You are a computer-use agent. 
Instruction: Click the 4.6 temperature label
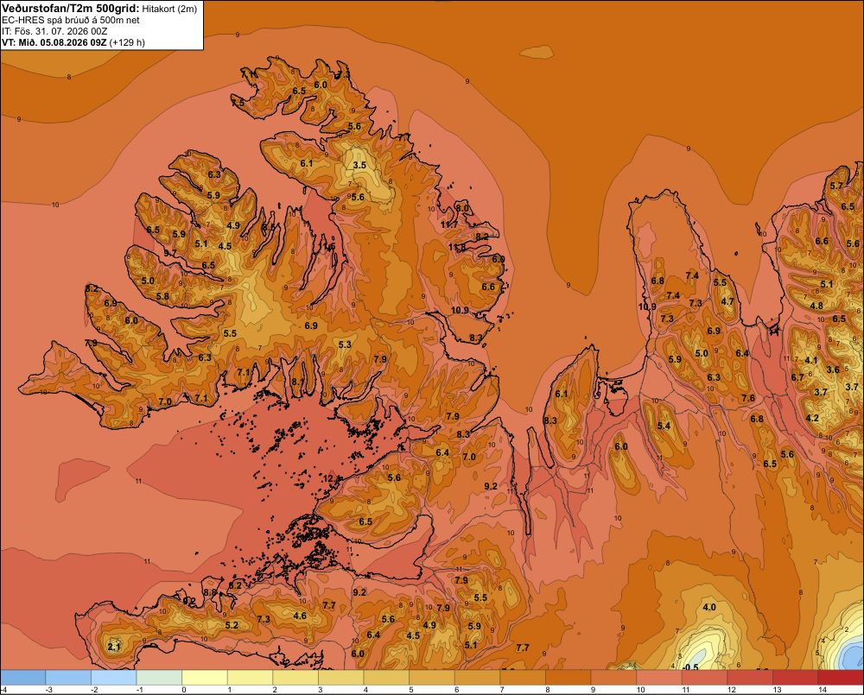pyautogui.click(x=300, y=616)
